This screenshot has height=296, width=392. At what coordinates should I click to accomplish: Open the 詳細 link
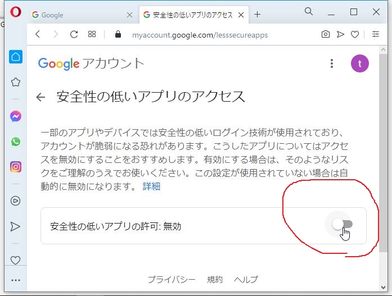[x=151, y=186]
